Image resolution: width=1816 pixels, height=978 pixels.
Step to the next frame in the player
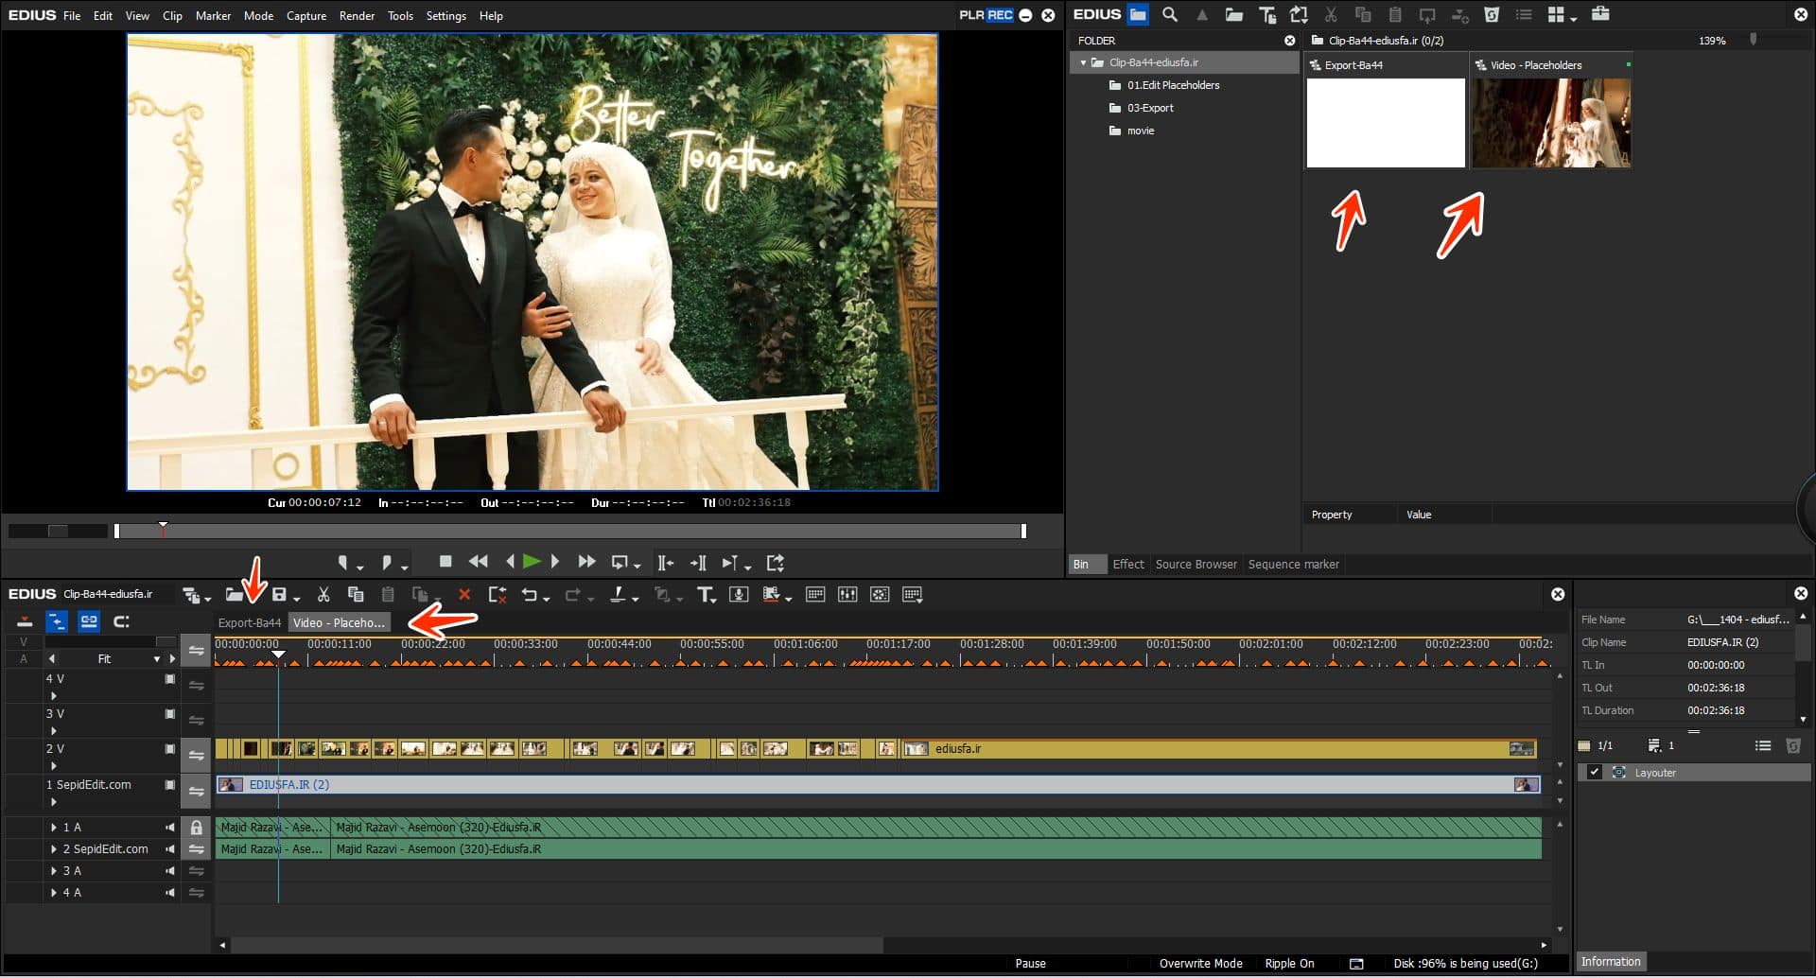click(x=555, y=562)
